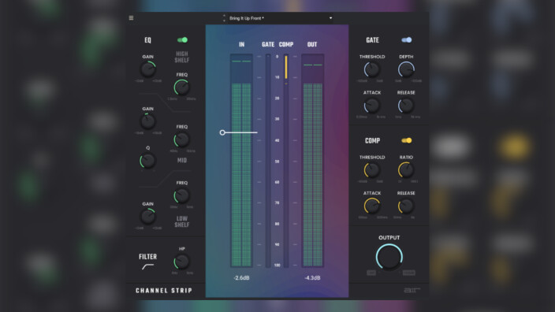Viewport: 555px width, 312px height.
Task: Click the COMP gain reduction meter
Action: pyautogui.click(x=286, y=160)
